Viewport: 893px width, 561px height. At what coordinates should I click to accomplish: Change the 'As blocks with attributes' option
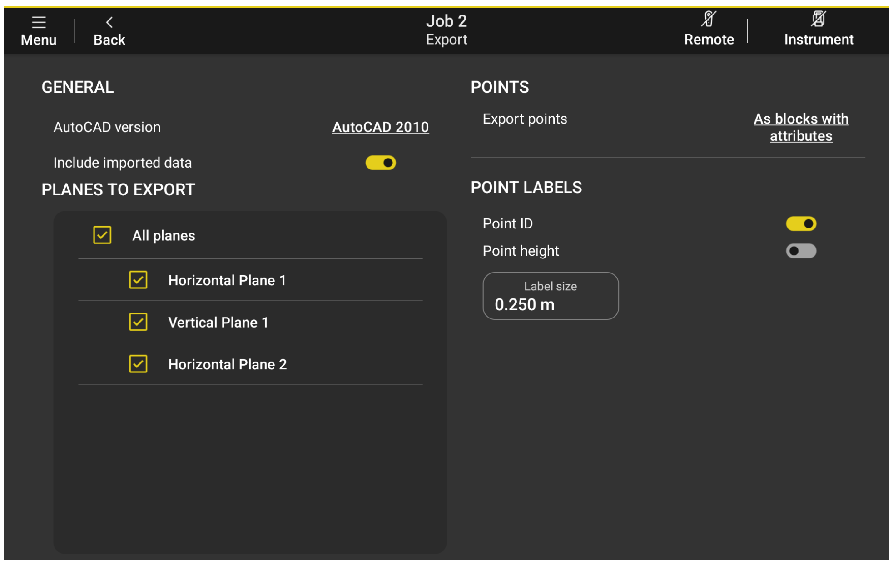pyautogui.click(x=800, y=127)
